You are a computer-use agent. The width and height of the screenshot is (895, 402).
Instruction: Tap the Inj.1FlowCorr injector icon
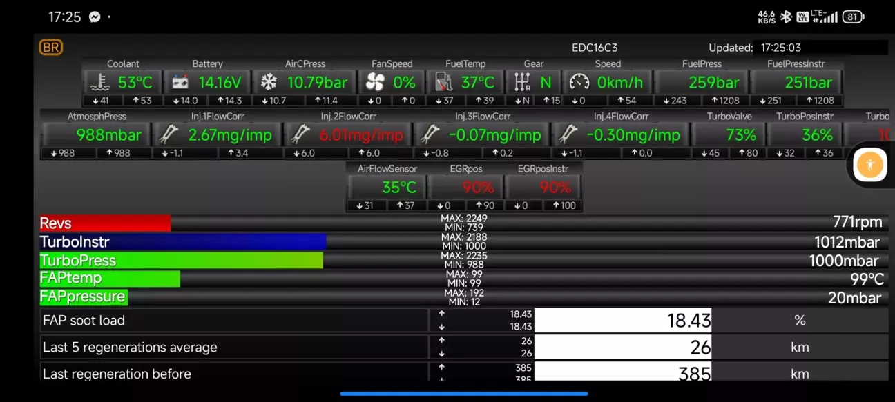click(x=169, y=134)
